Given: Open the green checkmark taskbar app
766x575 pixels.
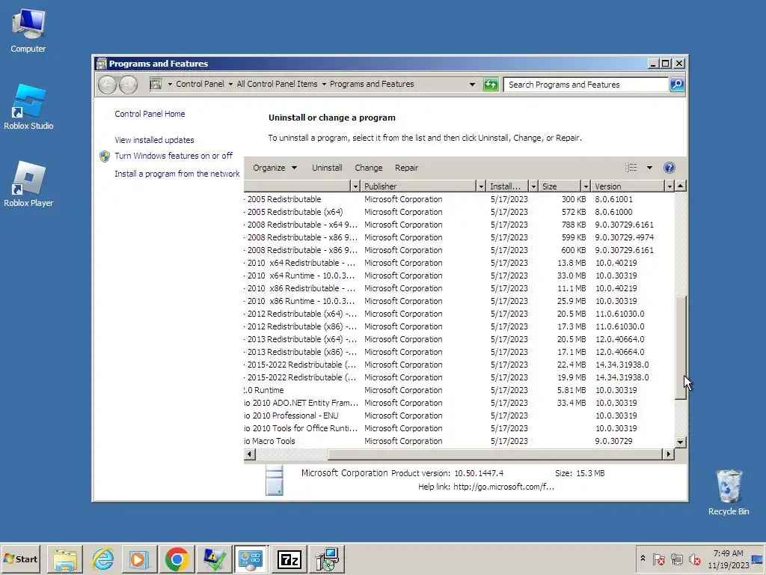Looking at the screenshot, I should point(214,559).
